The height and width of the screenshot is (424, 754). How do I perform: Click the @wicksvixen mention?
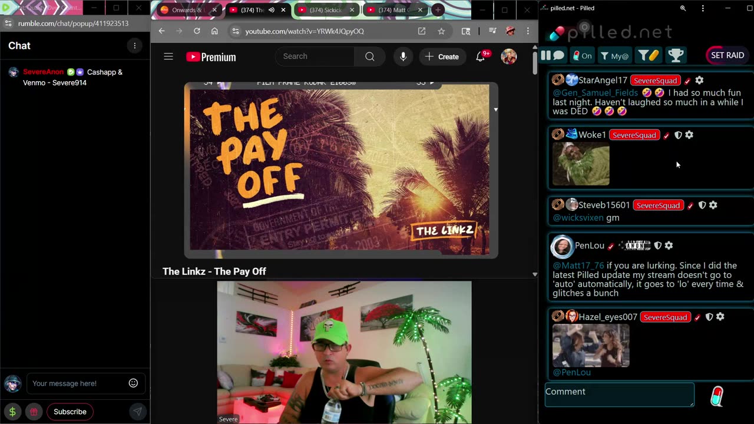click(x=578, y=217)
